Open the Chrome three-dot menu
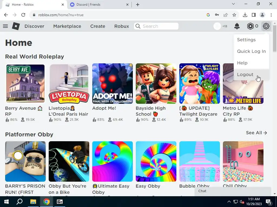Viewport: 277px width, 207px height. click(x=271, y=15)
